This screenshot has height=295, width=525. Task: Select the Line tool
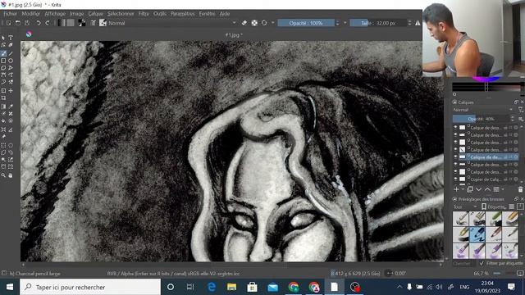pos(11,53)
